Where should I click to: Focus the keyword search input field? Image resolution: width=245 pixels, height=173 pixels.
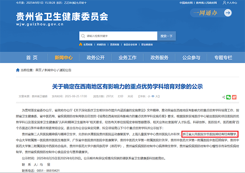tap(118, 36)
